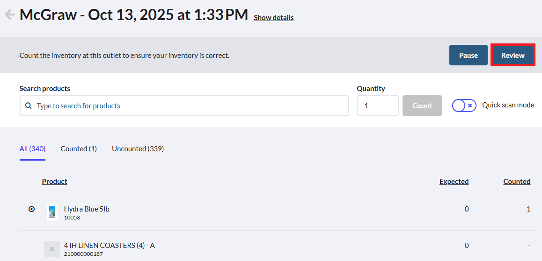Sort by the Counted column header
The image size is (542, 261).
coord(517,181)
